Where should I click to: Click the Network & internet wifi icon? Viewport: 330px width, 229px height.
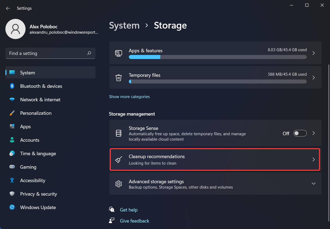(x=12, y=100)
